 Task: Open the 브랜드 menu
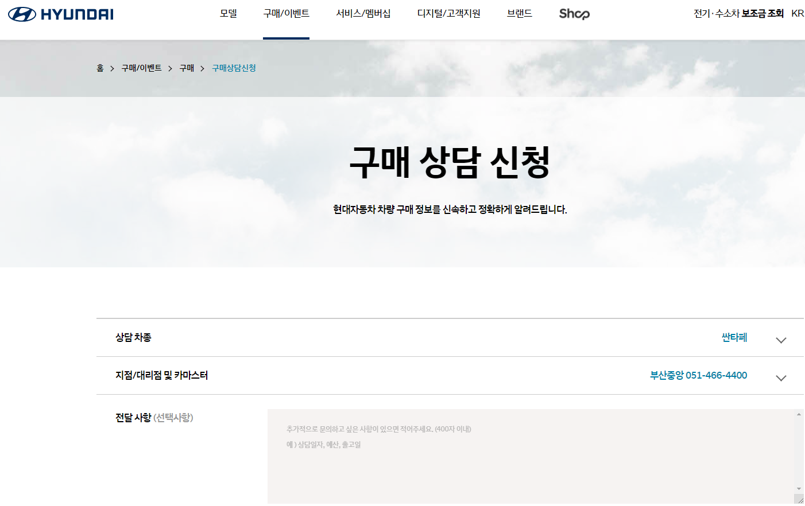519,14
